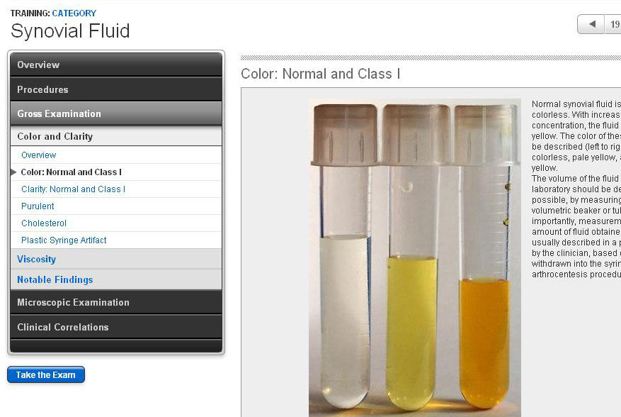Open Overview link under Color and Clarity

pos(39,155)
